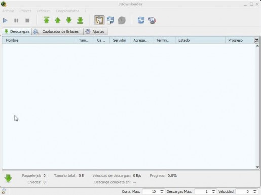Sort by the Agrega... column header

141,40
